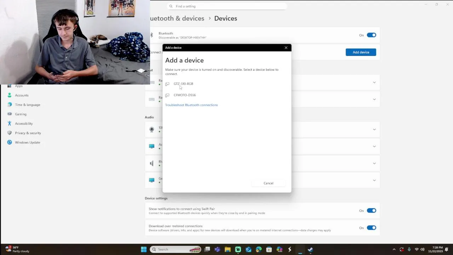Open the notification bell in the tray

click(x=447, y=249)
